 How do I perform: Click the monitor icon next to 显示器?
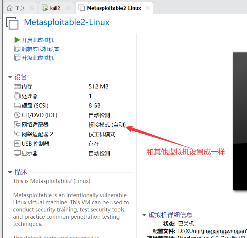pyautogui.click(x=17, y=153)
